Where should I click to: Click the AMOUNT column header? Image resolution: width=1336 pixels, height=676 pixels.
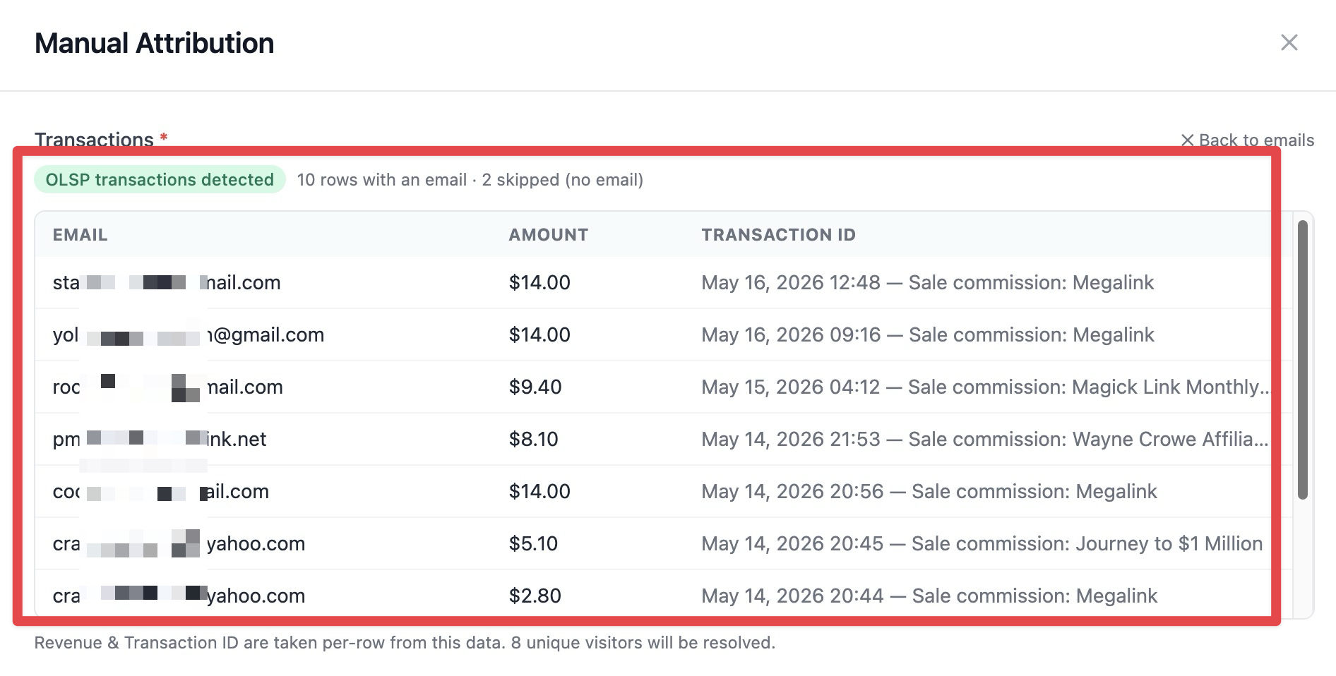pyautogui.click(x=549, y=235)
